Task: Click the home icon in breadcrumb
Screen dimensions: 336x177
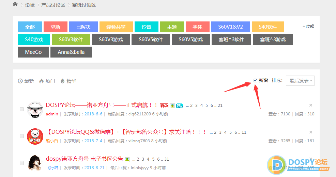Action: (15, 4)
